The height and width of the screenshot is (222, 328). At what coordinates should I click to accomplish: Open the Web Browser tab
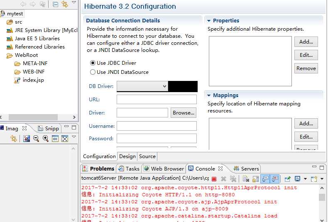164,169
